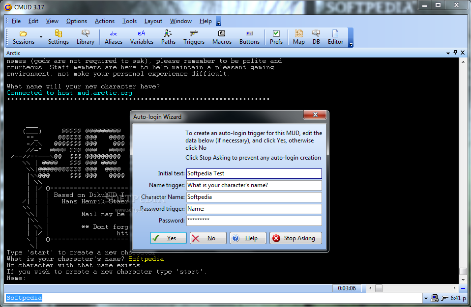This screenshot has width=471, height=307.
Task: Open the Paths tool
Action: click(168, 37)
